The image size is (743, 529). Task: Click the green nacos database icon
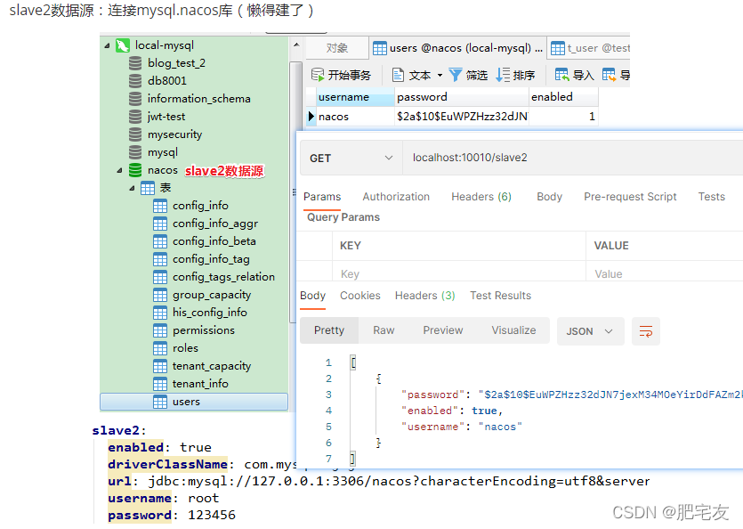[135, 170]
